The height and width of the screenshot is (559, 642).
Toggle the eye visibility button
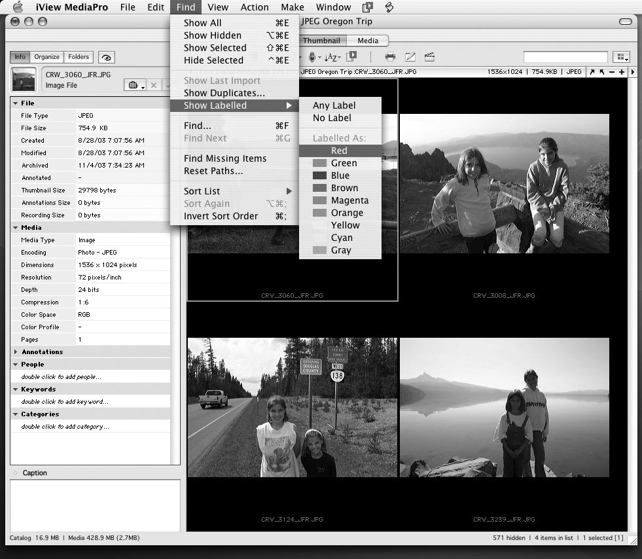pos(107,58)
